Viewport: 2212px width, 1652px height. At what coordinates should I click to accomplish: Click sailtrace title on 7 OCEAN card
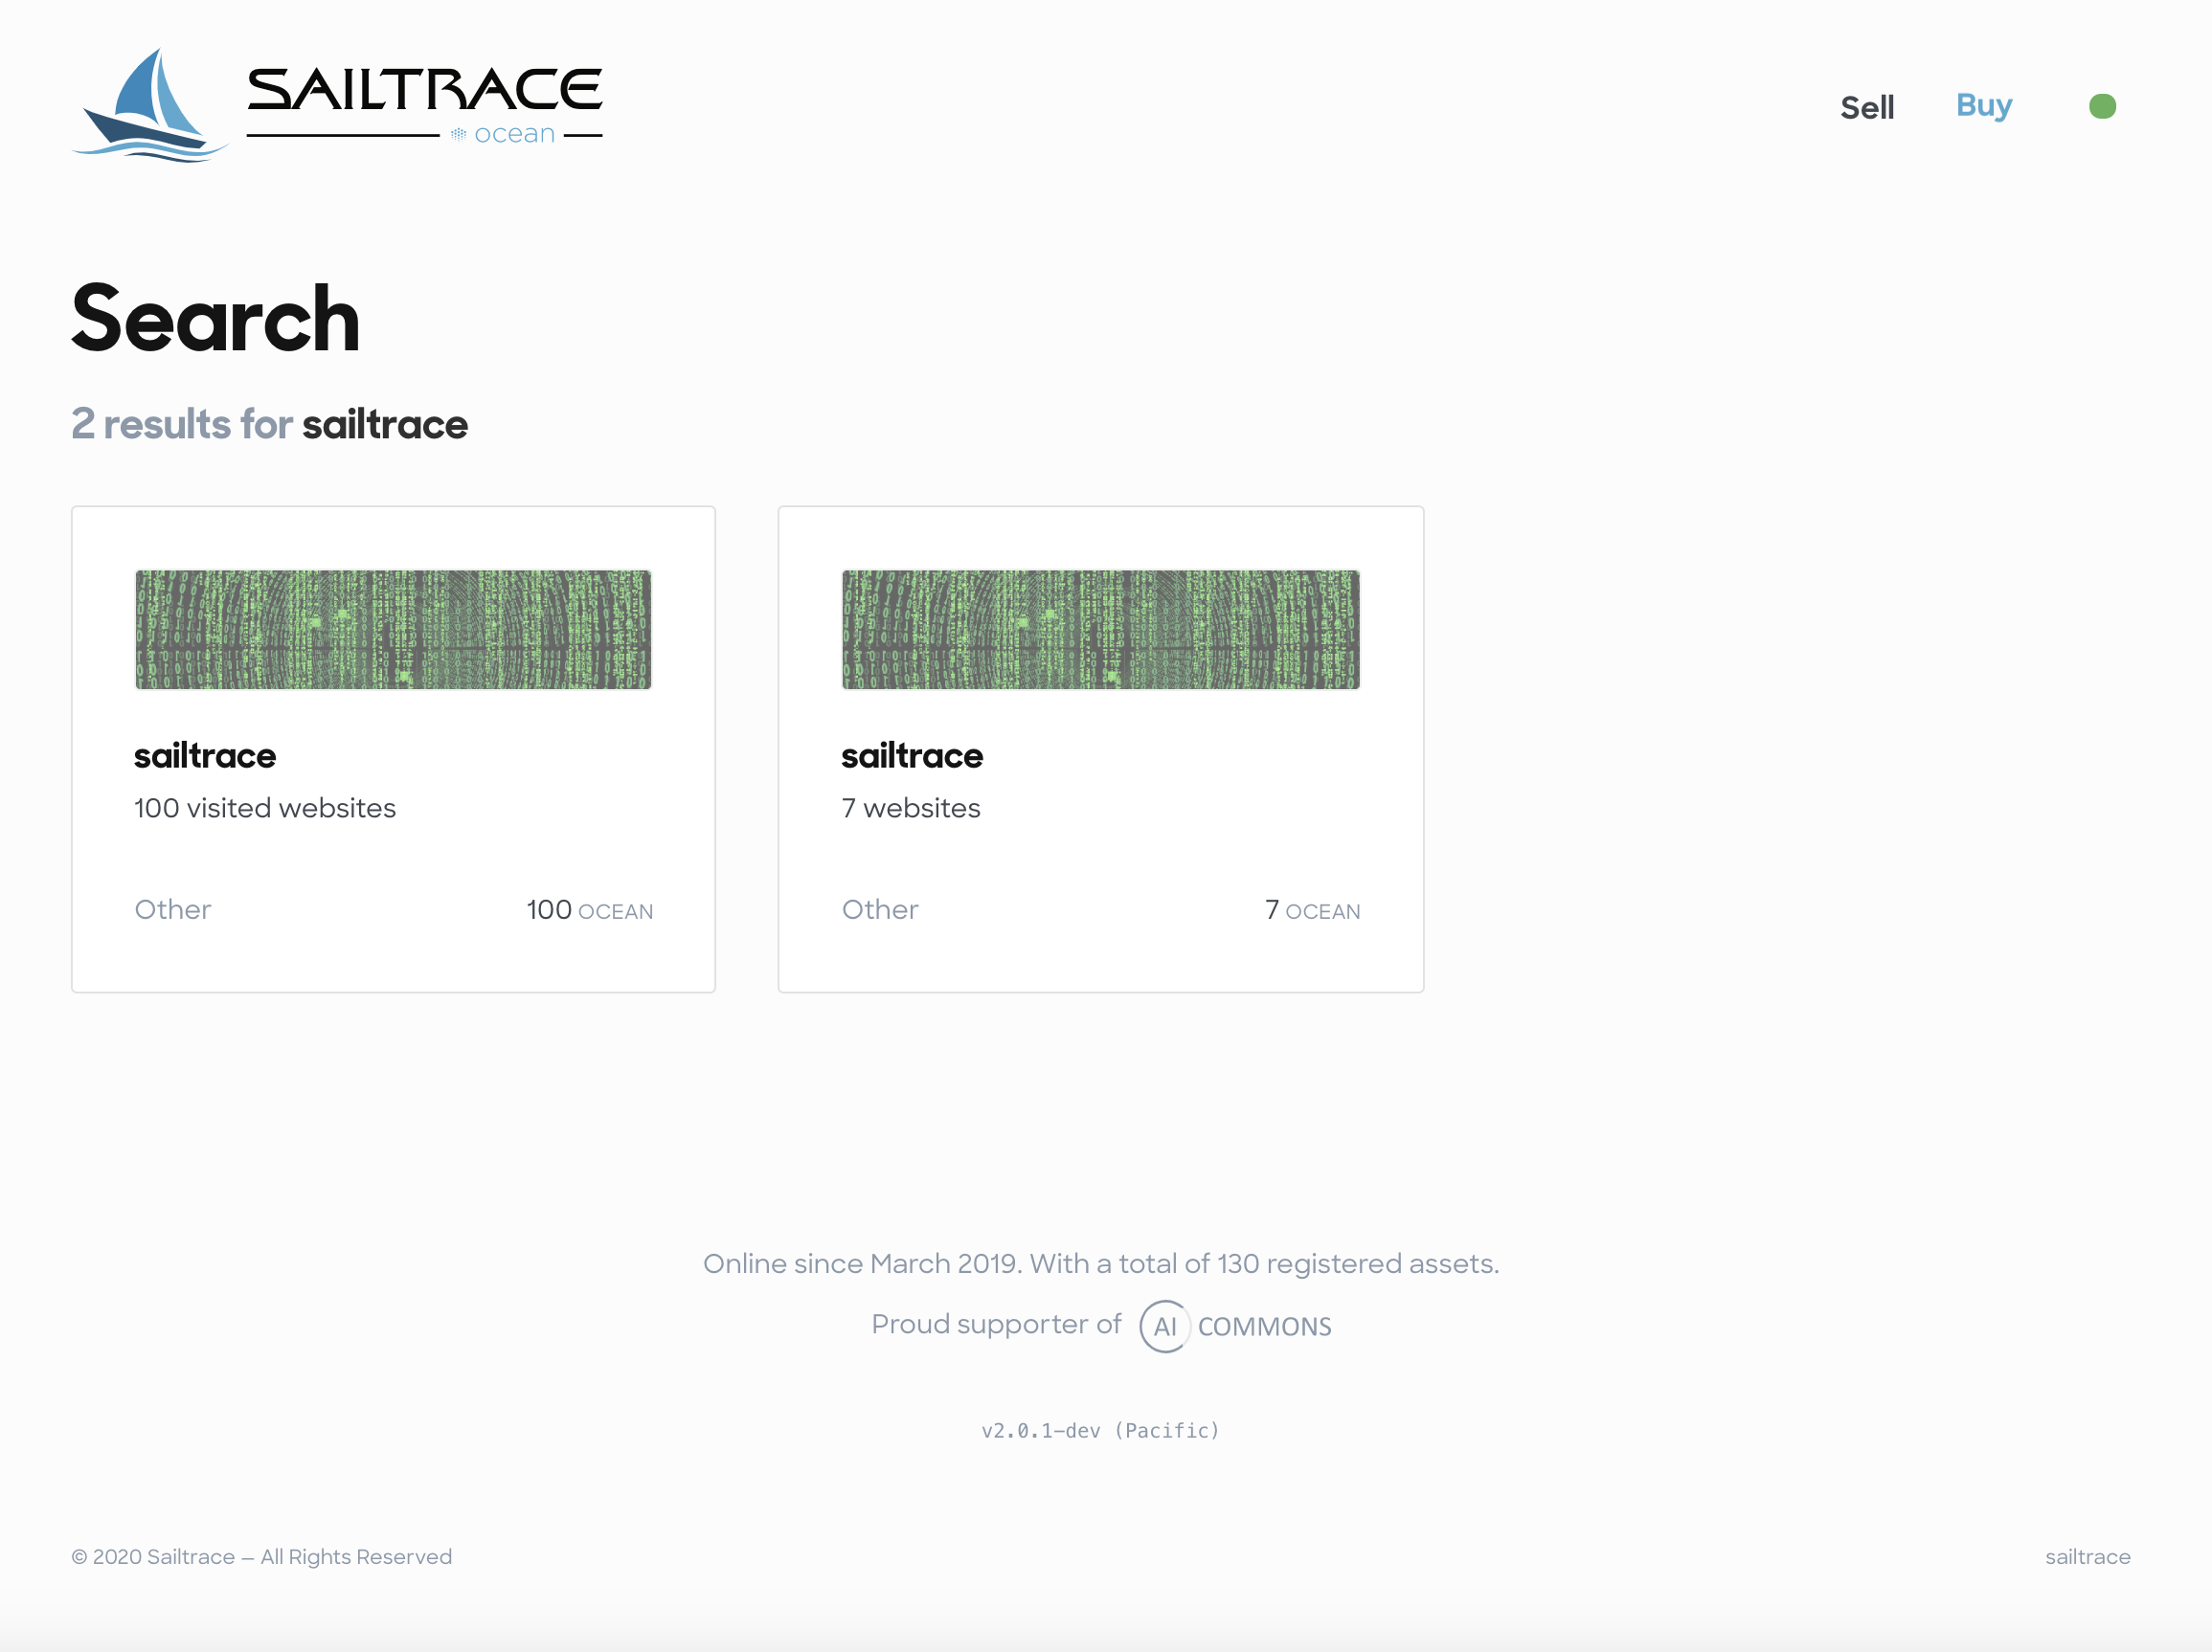point(912,755)
